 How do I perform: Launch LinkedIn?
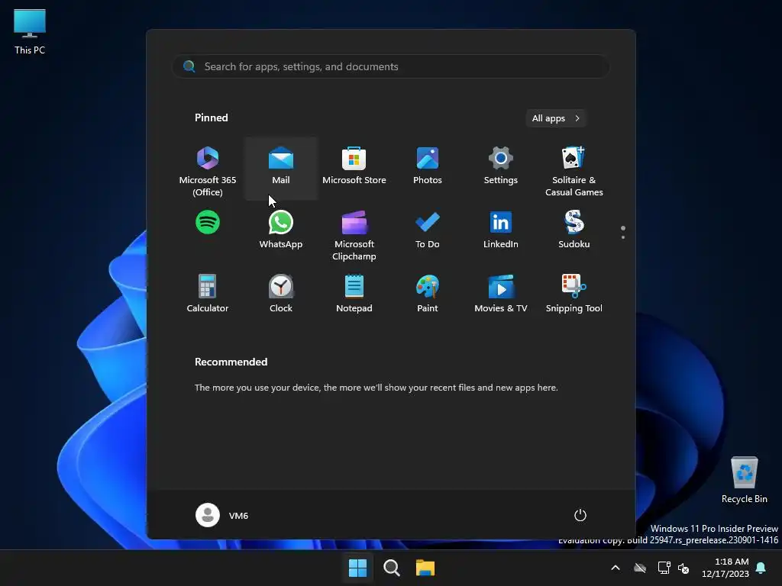501,229
